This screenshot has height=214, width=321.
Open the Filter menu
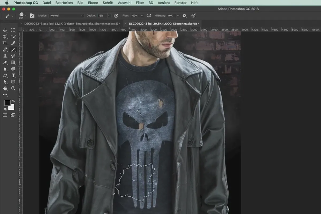[x=140, y=3]
